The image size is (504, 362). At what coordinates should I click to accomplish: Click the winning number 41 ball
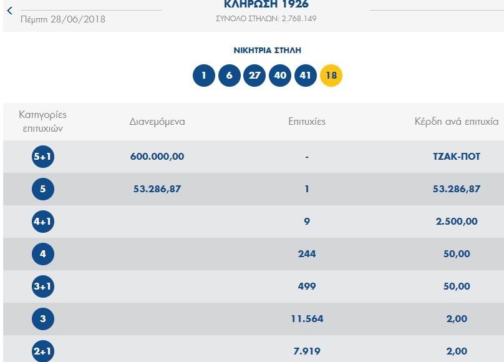click(x=306, y=76)
